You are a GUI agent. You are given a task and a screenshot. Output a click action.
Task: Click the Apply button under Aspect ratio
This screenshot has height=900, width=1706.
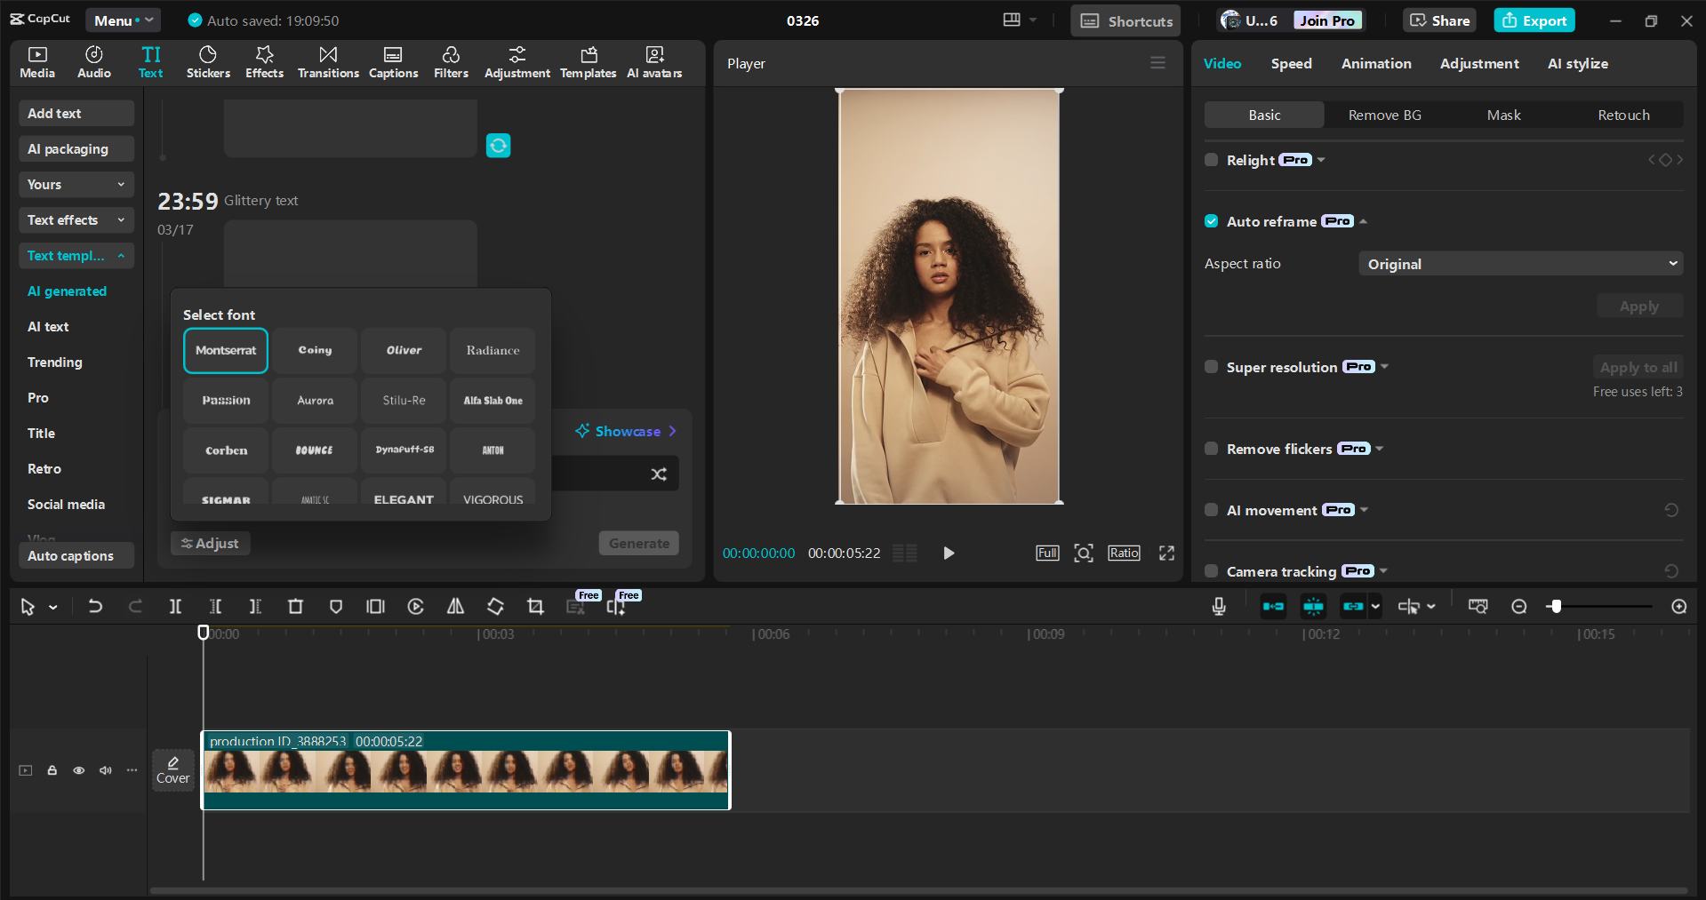point(1638,305)
